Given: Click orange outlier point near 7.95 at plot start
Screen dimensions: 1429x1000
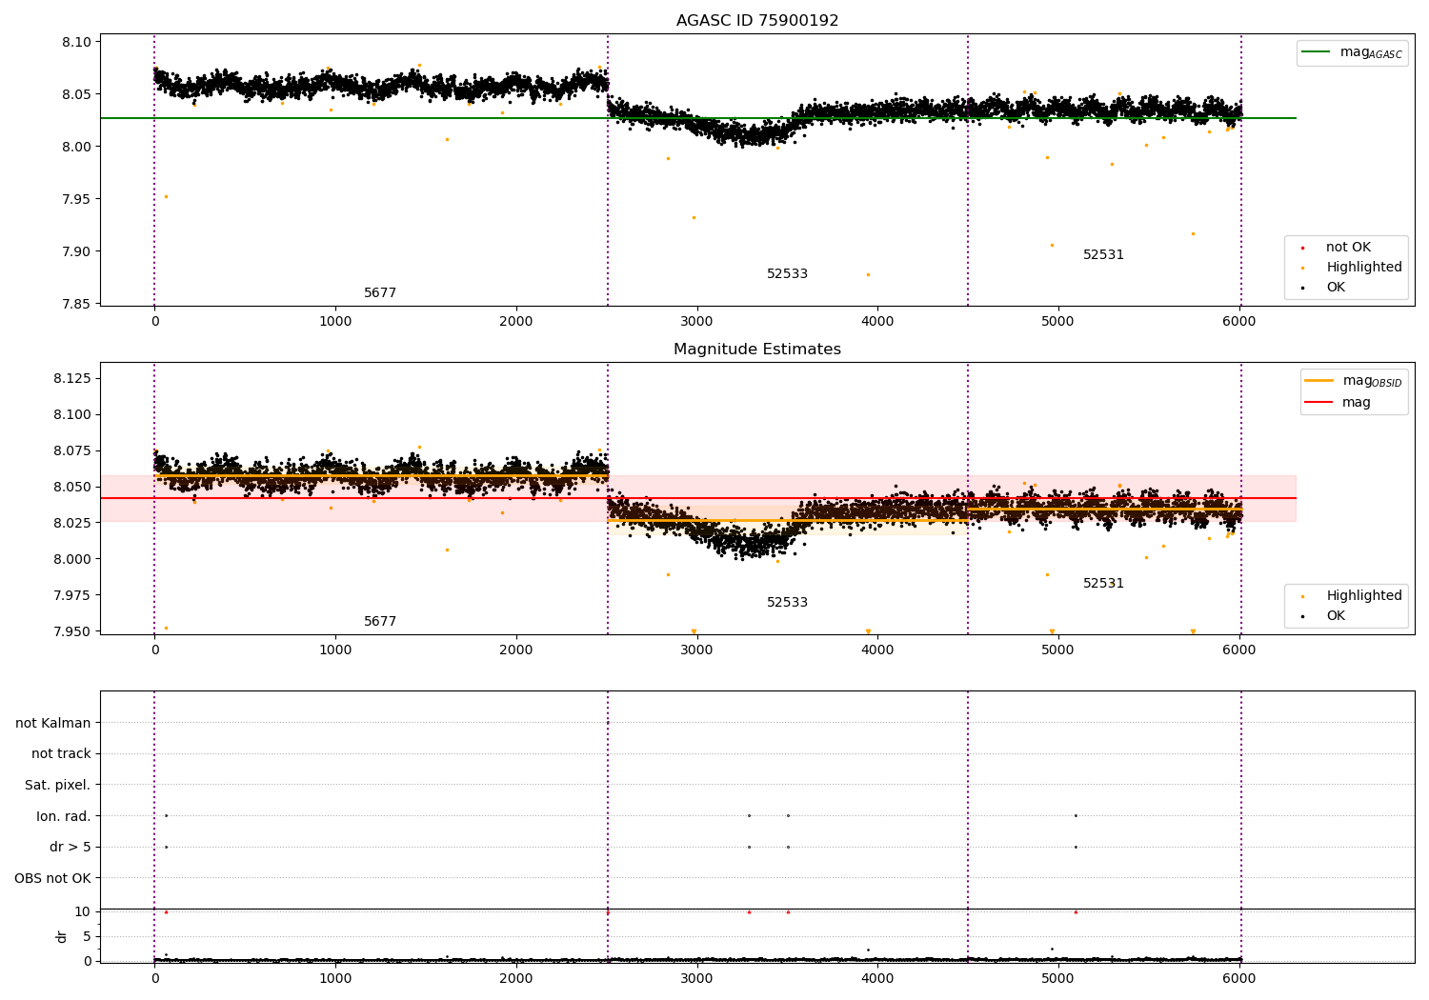Looking at the screenshot, I should [x=166, y=197].
